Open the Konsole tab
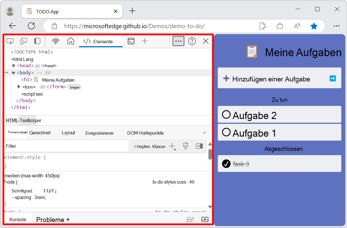The height and width of the screenshot is (228, 347). tap(18, 219)
